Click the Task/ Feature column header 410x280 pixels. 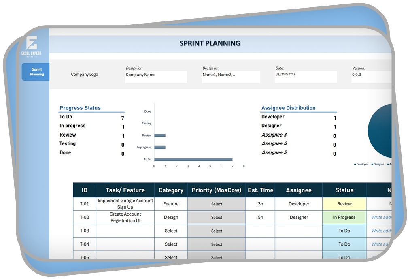(x=125, y=190)
